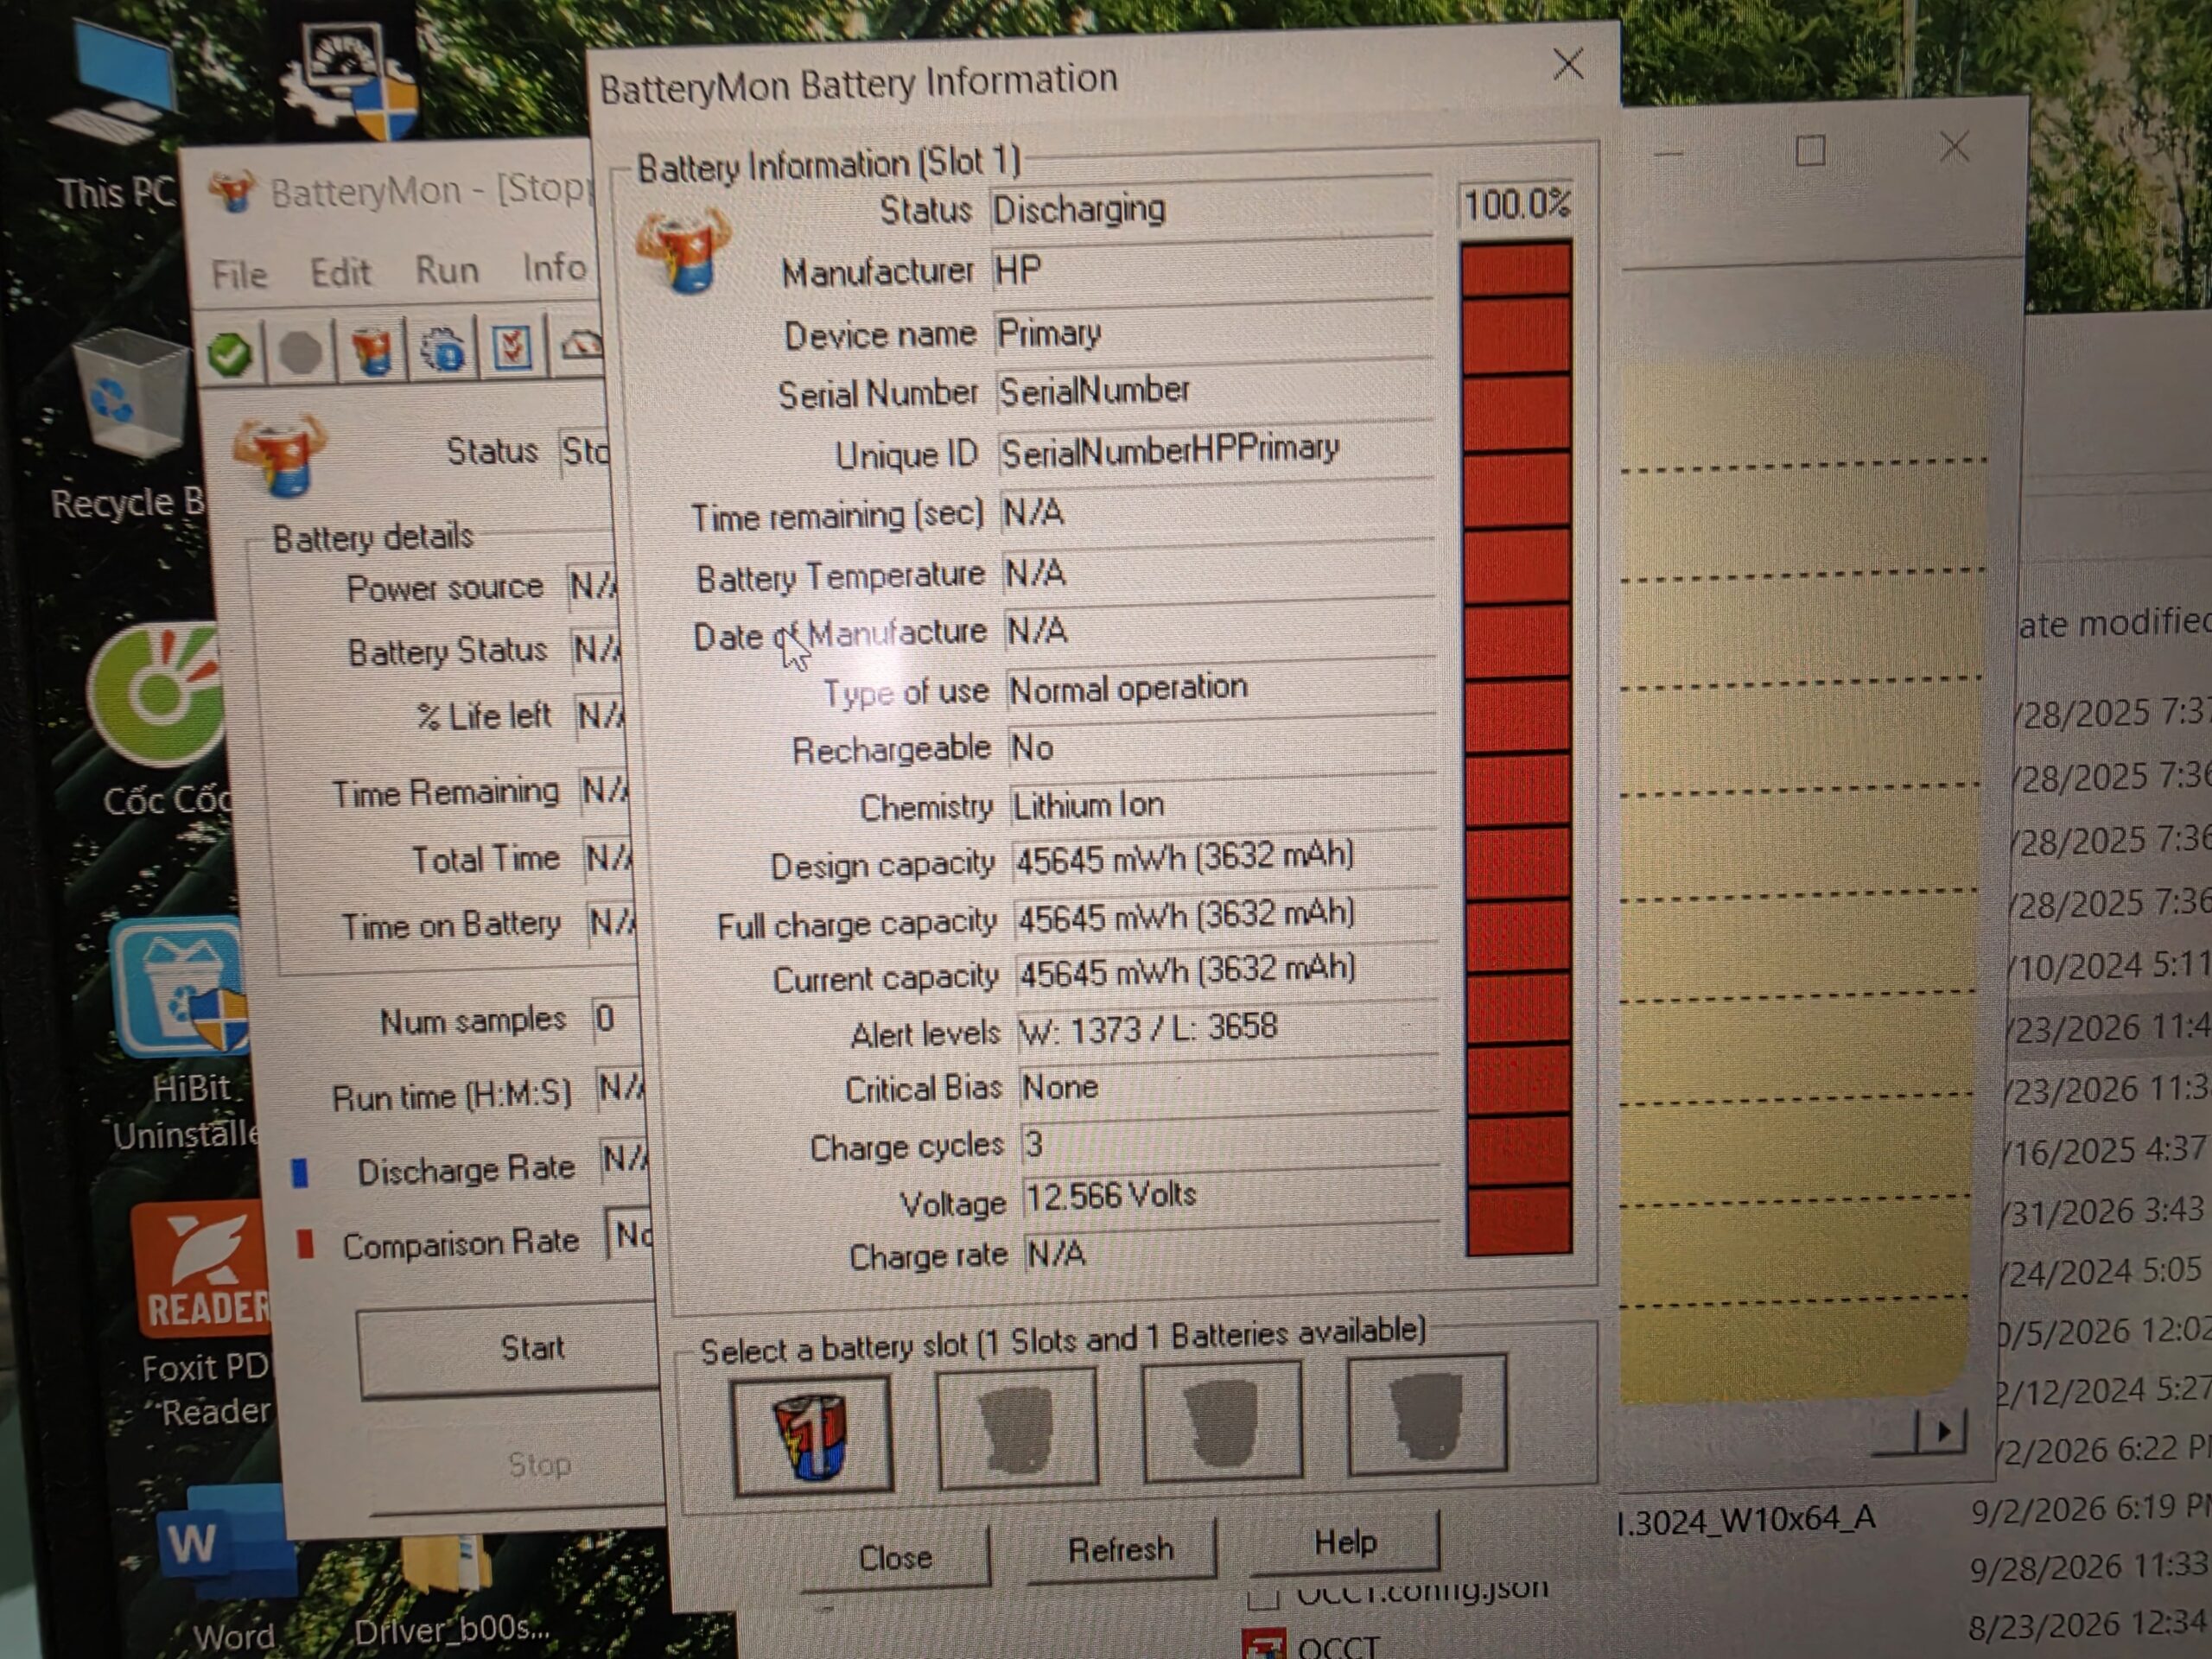
Task: Click the OCCT file icon in background window
Action: pyautogui.click(x=1264, y=1644)
